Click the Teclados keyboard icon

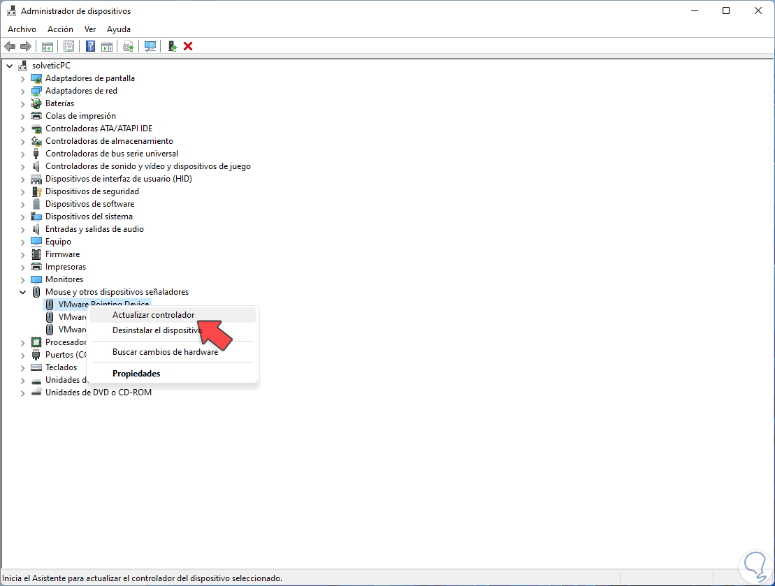pos(36,367)
